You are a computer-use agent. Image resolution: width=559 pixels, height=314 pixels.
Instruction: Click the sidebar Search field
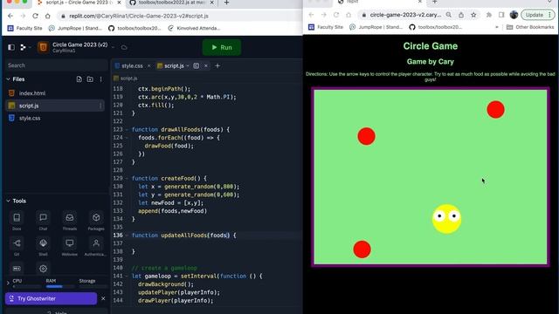(56, 65)
